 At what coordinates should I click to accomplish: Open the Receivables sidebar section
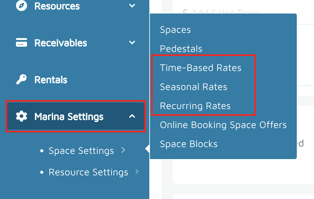tap(61, 43)
